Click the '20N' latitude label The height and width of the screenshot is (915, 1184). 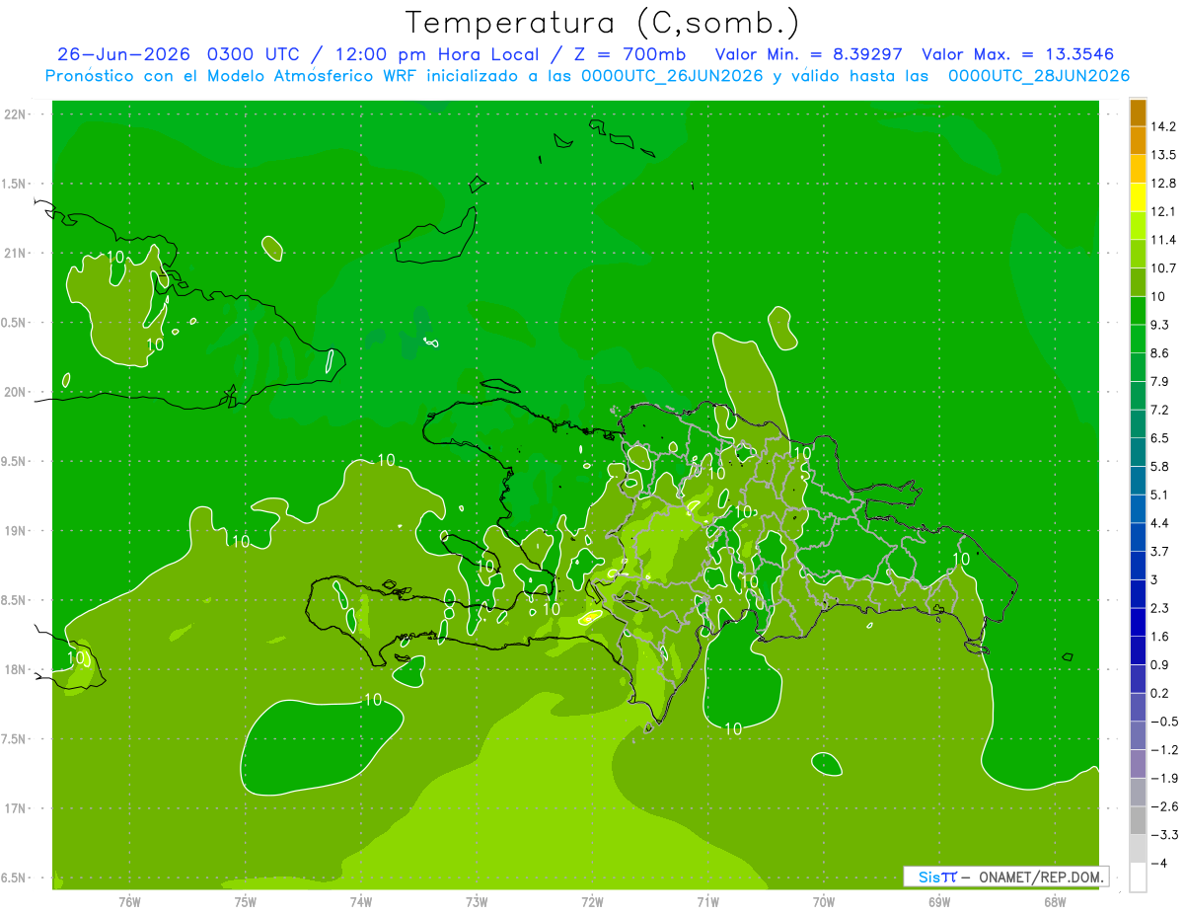(x=14, y=392)
